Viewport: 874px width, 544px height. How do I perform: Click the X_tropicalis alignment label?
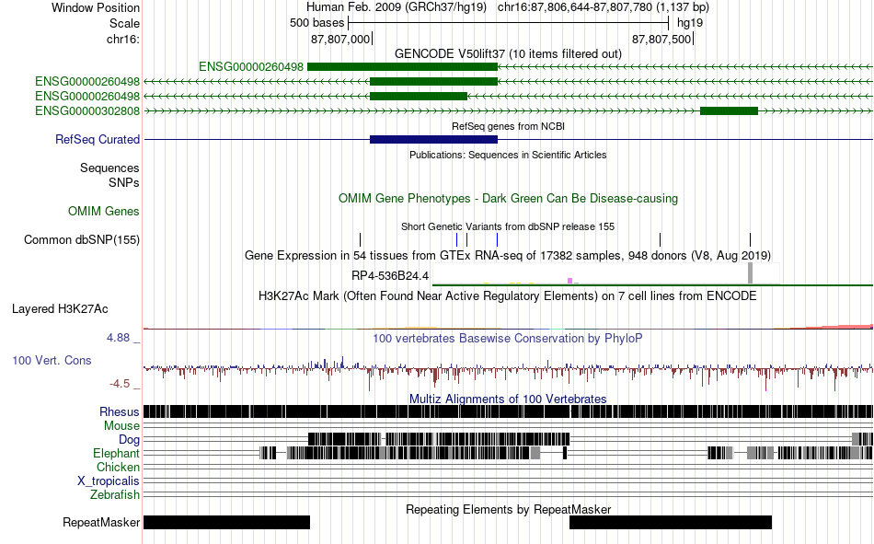pyautogui.click(x=109, y=481)
